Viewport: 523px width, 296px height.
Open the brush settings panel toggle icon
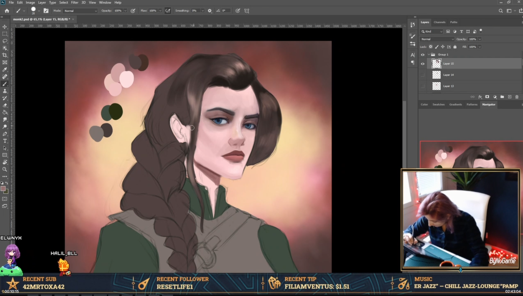(46, 11)
